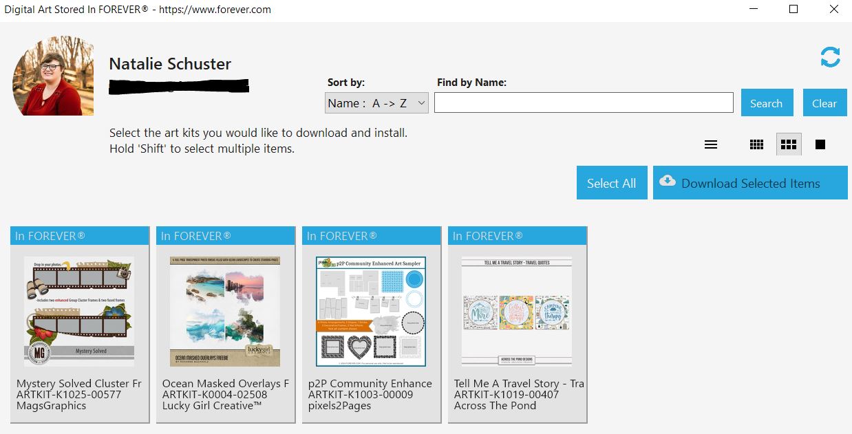The image size is (852, 434).
Task: Minimize the Digital Art window
Action: click(753, 10)
